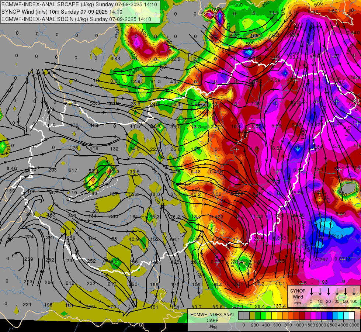The image size is (361, 332).
Task: Click the '85.8' value on the map
Action: click(218, 307)
